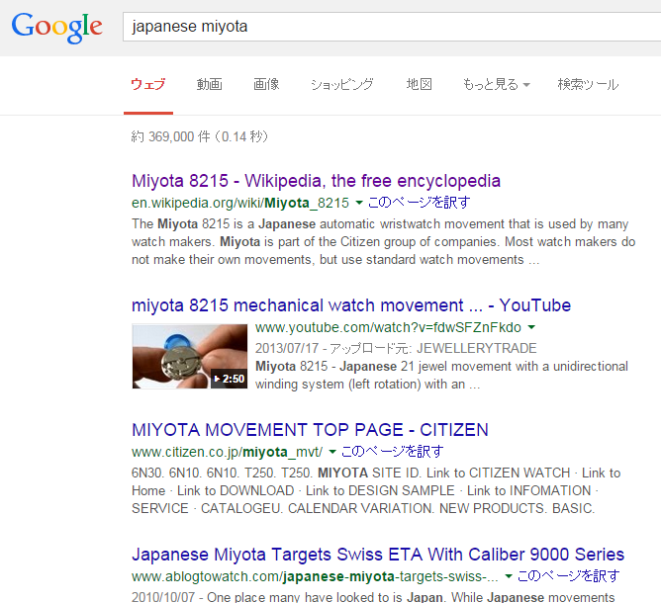Click the Google logo
The width and height of the screenshot is (661, 603).
56,27
